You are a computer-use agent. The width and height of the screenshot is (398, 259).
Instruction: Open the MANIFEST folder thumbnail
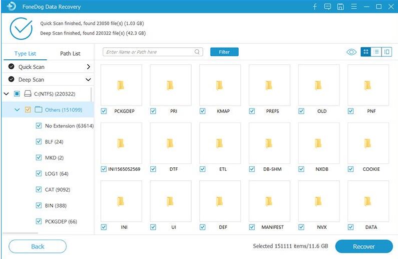coord(269,201)
